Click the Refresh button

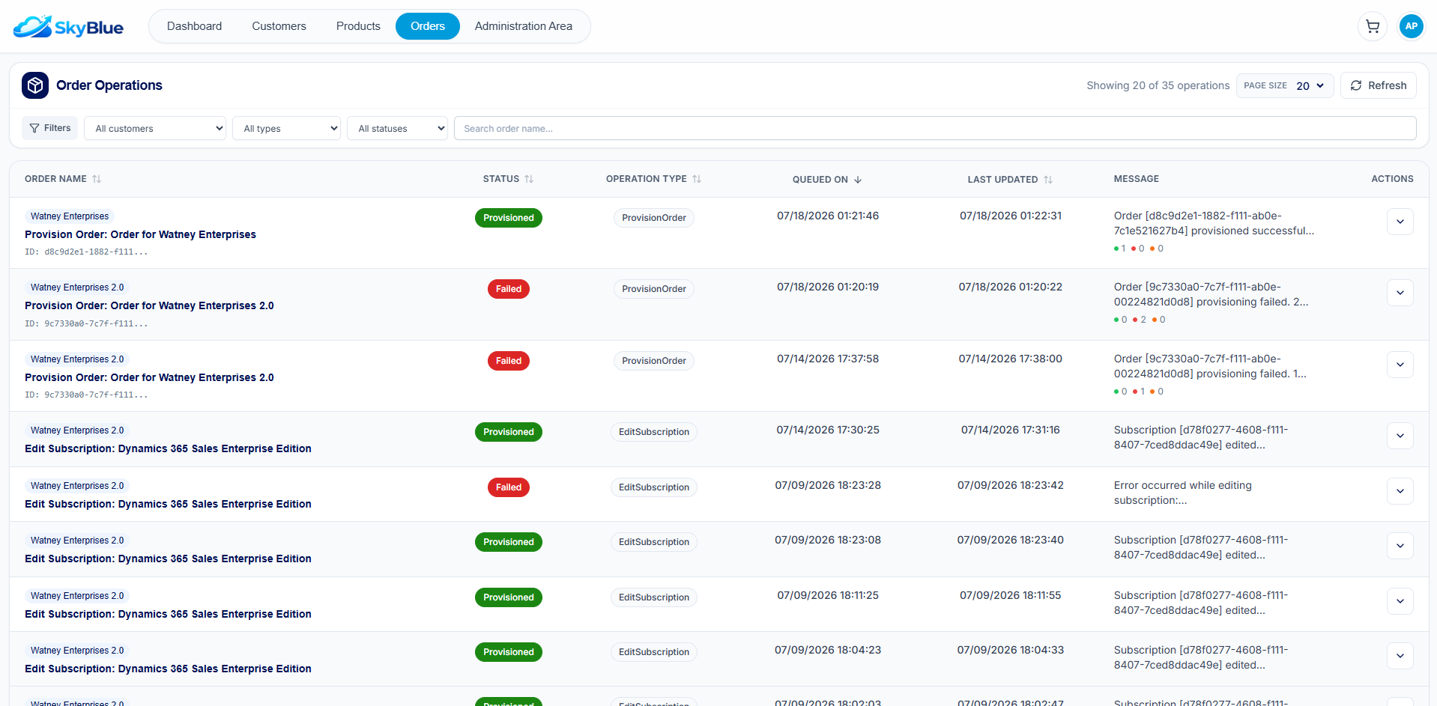[1379, 85]
